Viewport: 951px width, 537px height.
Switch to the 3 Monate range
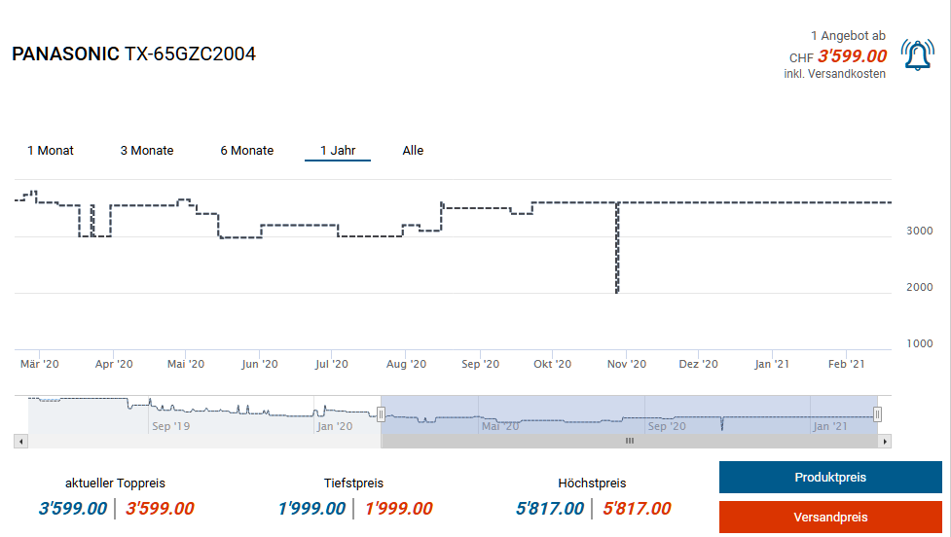pos(147,151)
